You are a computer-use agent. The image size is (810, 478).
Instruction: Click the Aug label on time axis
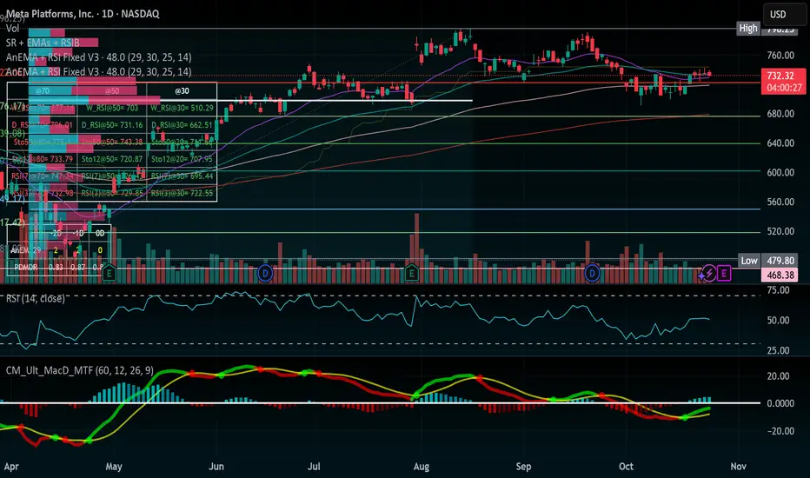pos(421,467)
